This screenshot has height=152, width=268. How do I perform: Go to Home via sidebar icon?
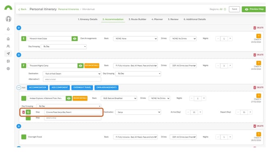tap(8, 39)
